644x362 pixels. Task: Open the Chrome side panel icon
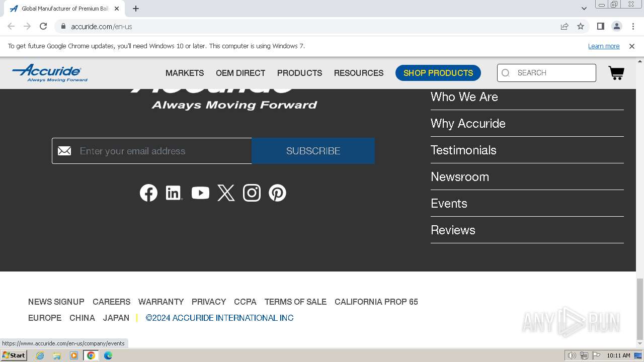point(600,26)
